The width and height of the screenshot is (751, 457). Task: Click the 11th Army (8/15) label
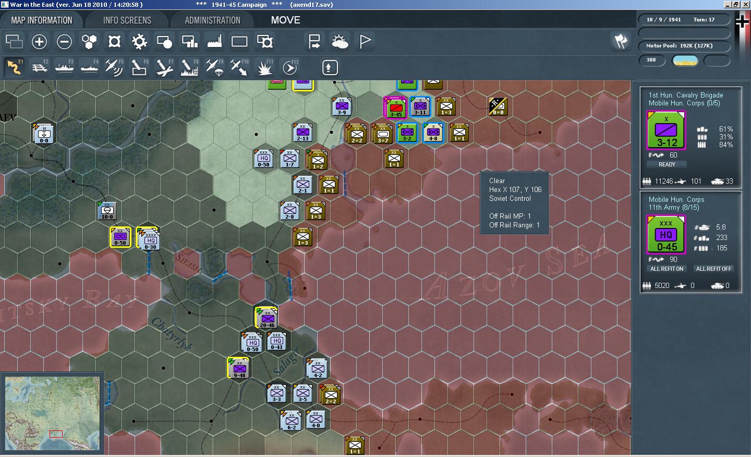pos(674,207)
